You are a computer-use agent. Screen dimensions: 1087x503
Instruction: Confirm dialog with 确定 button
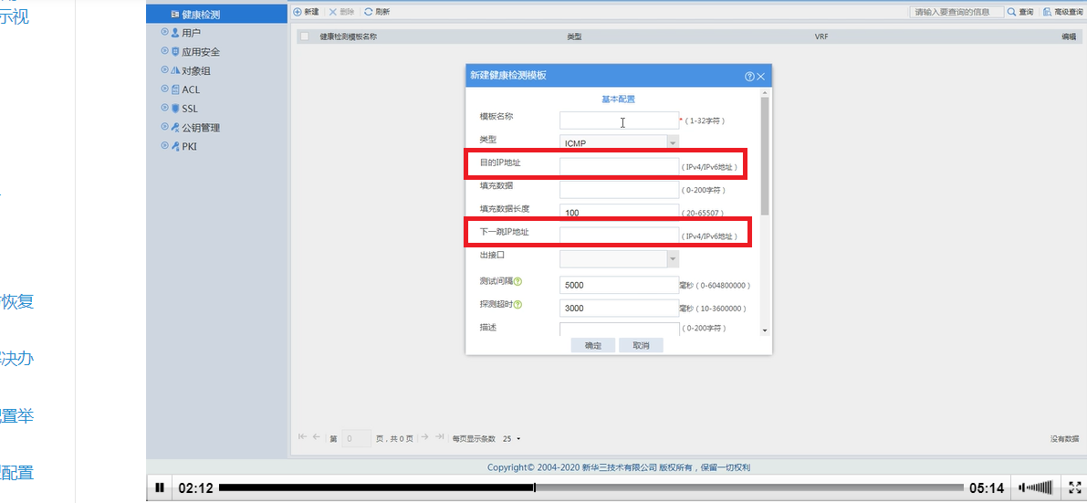(592, 345)
